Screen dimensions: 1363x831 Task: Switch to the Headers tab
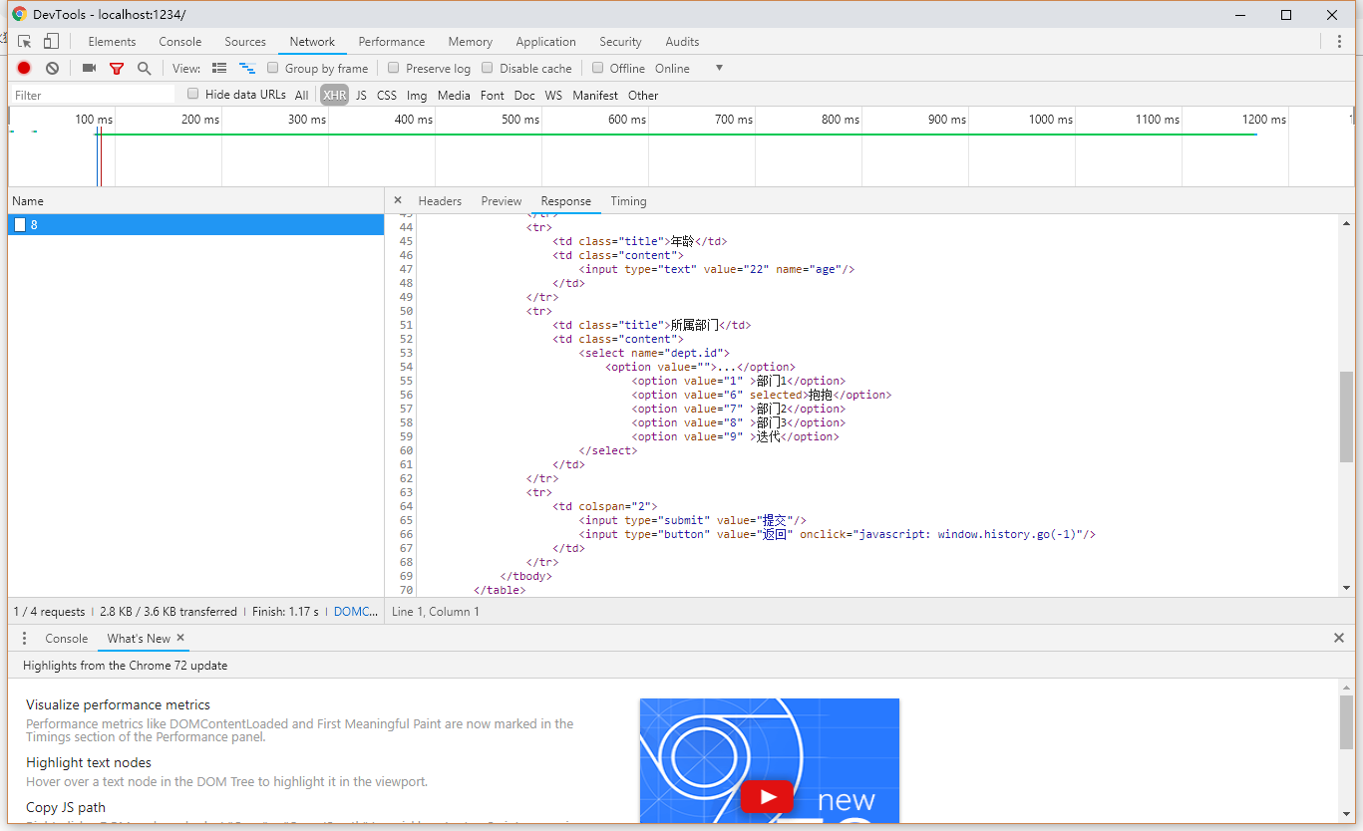point(440,201)
